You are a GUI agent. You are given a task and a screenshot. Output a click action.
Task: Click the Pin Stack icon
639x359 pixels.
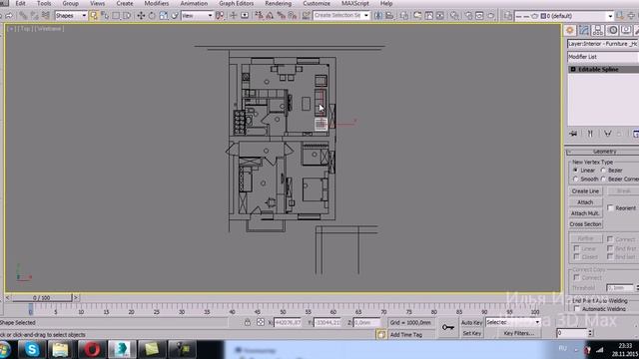pyautogui.click(x=573, y=134)
